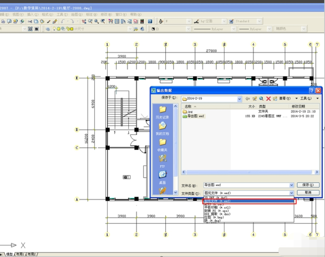Open the 随颜色 plot style dropdown
Screen dimensions: 325x257
pos(303,29)
